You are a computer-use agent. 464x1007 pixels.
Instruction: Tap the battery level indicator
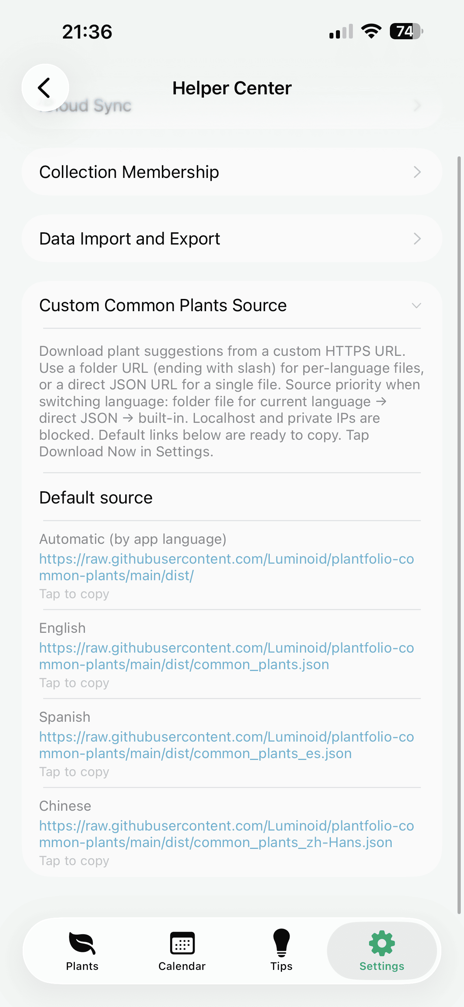pos(405,31)
